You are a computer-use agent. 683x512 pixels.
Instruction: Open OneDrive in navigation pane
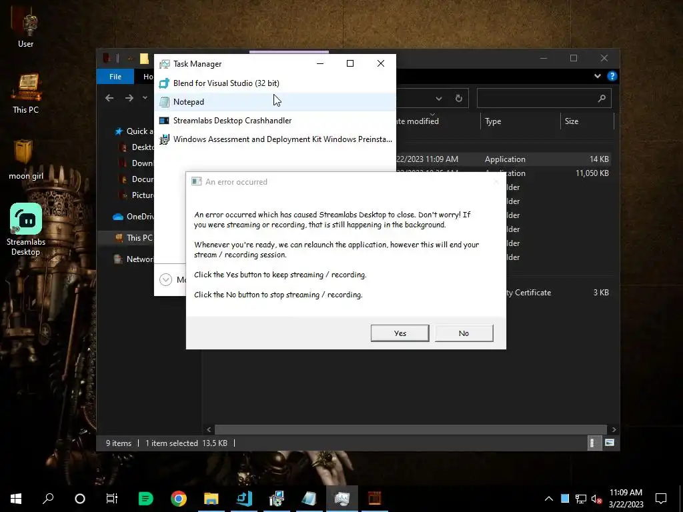click(133, 217)
